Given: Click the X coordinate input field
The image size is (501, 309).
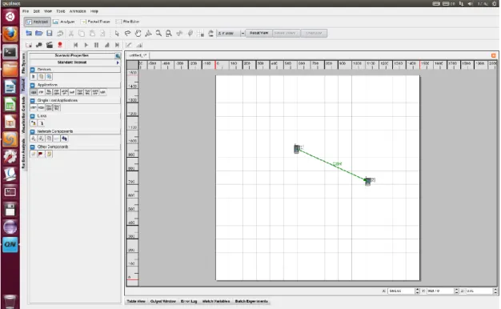Looking at the screenshot, I should point(401,291).
